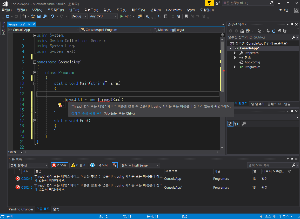
Task: Click the Open File folder icon
Action: pyautogui.click(x=33, y=16)
